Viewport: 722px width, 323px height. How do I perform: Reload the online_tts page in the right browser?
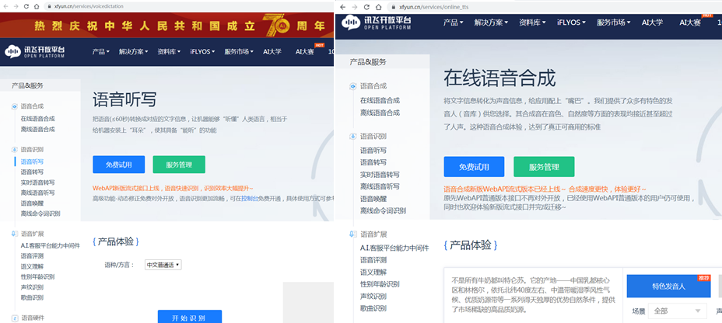[x=366, y=7]
